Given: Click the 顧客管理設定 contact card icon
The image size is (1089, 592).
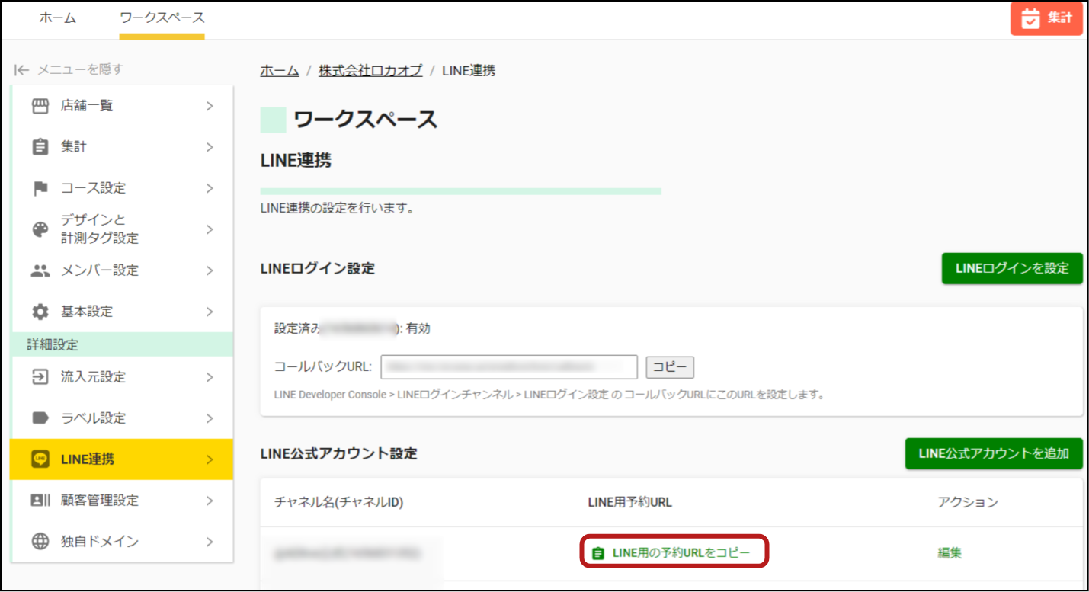Looking at the screenshot, I should pyautogui.click(x=40, y=501).
